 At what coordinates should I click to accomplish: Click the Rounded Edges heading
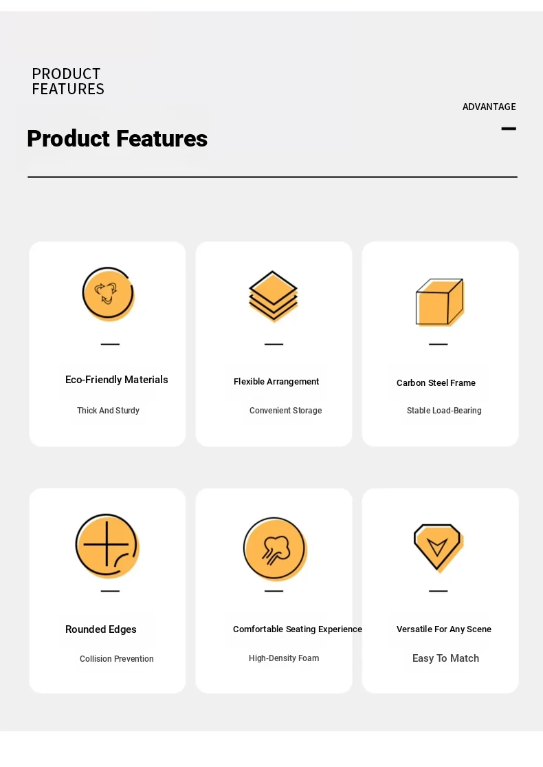pos(100,629)
